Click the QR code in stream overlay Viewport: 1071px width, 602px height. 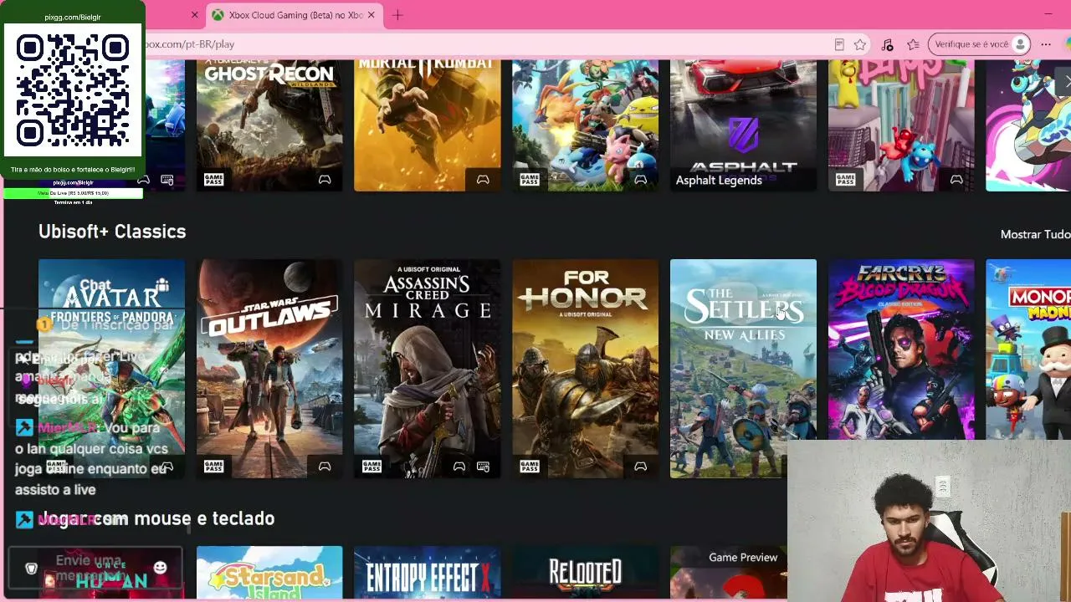pos(73,90)
